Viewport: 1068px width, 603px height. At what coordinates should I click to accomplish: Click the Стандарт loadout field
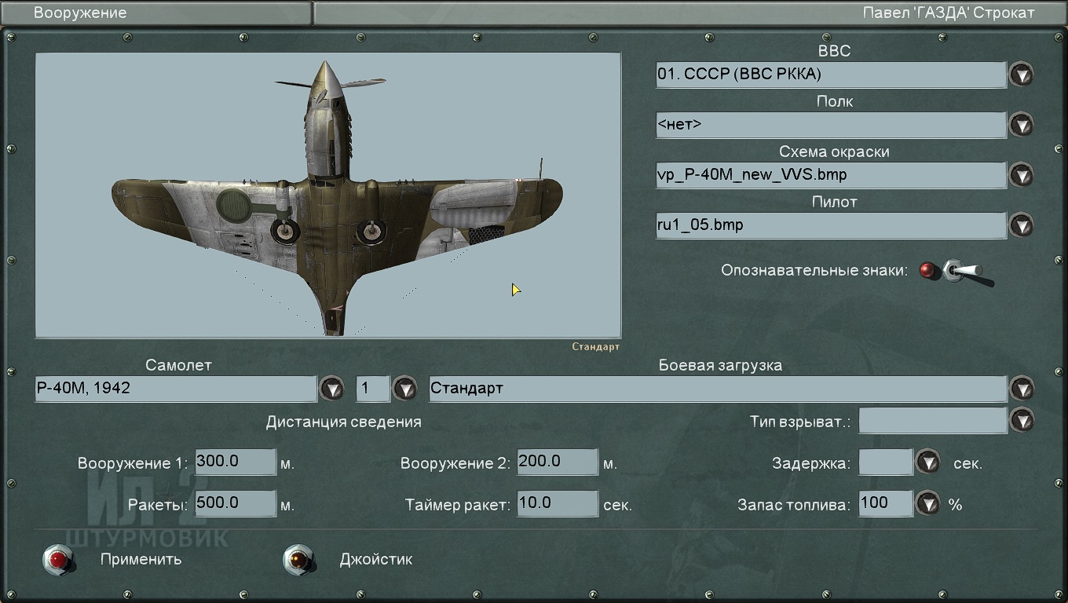click(x=718, y=389)
